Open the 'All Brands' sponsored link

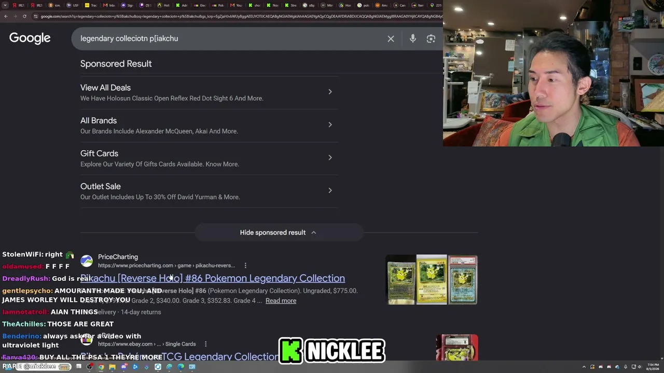click(99, 120)
